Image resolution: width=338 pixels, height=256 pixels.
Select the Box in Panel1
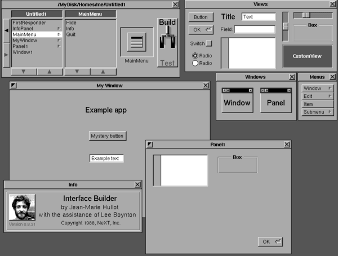[238, 164]
